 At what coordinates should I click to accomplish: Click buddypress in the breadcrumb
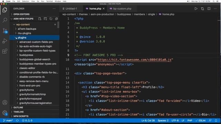point(124,14)
